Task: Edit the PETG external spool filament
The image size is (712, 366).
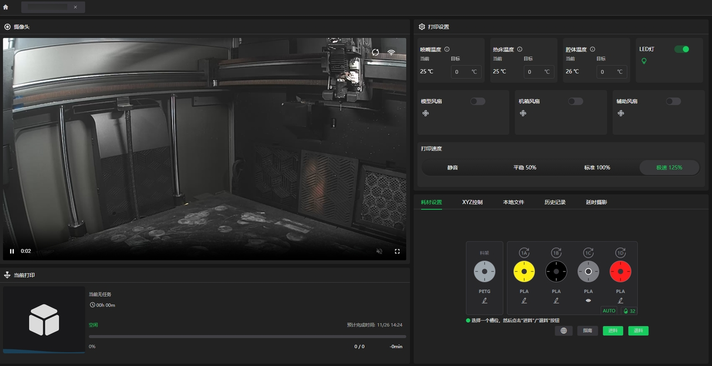Action: tap(484, 300)
